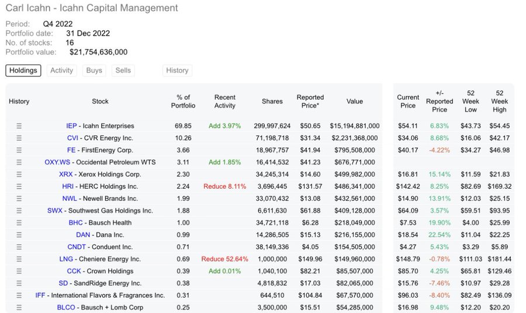Open history icon for HRI HERC Holdings row
The image size is (526, 313).
pos(19,186)
